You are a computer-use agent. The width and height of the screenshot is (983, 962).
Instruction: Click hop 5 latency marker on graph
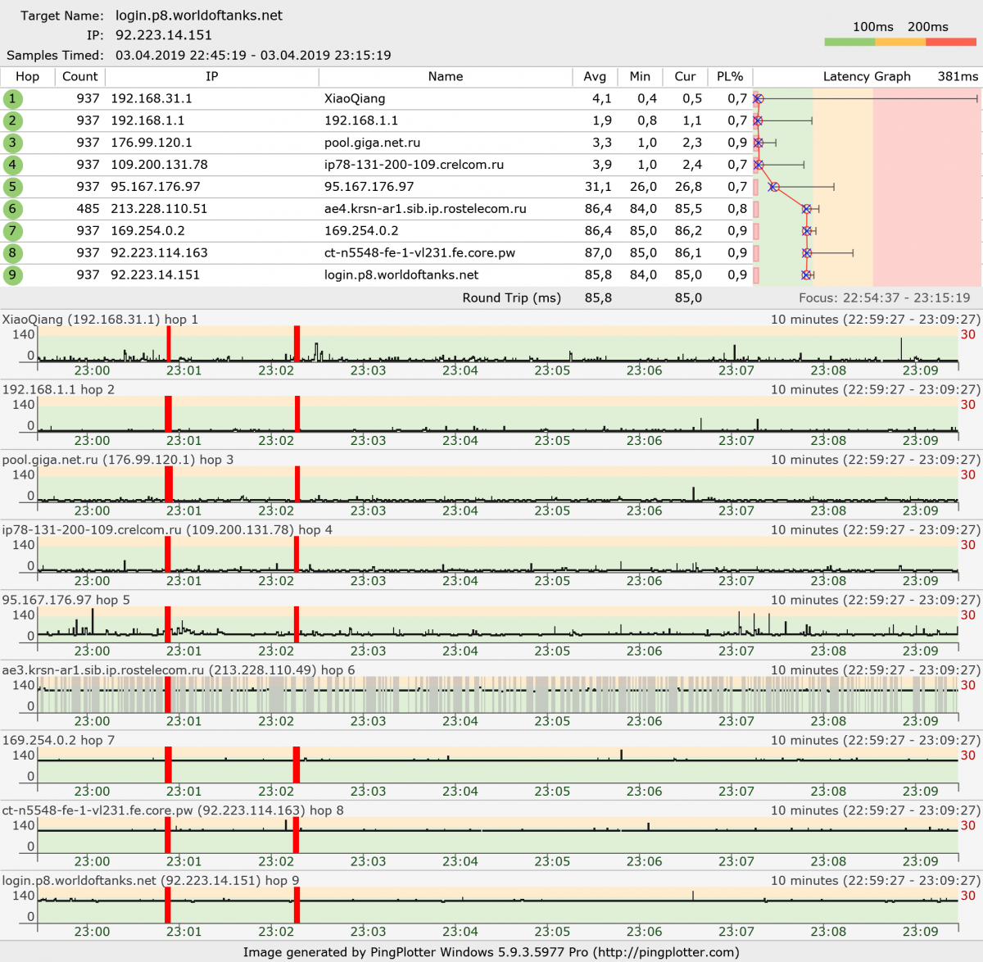[773, 187]
